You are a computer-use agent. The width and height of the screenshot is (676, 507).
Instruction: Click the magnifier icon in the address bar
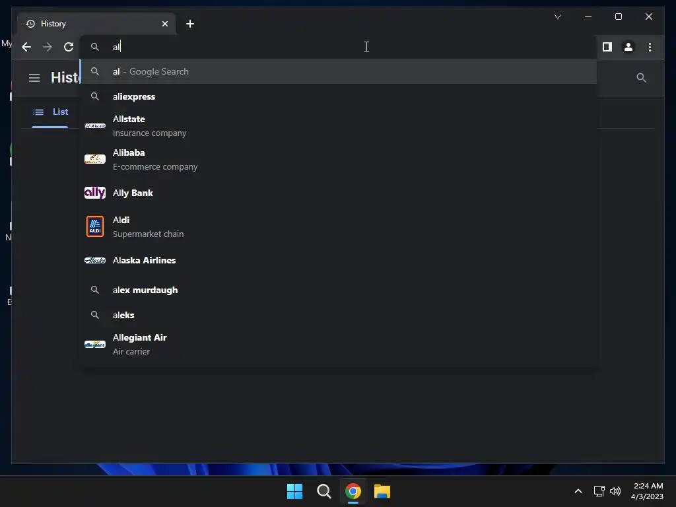tap(95, 47)
